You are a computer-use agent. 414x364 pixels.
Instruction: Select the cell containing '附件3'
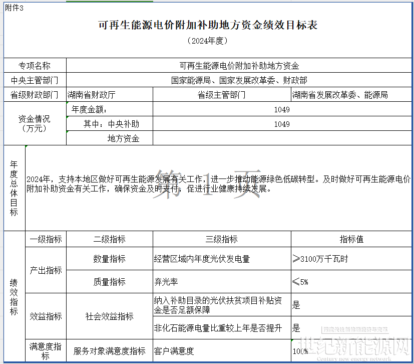14,8
